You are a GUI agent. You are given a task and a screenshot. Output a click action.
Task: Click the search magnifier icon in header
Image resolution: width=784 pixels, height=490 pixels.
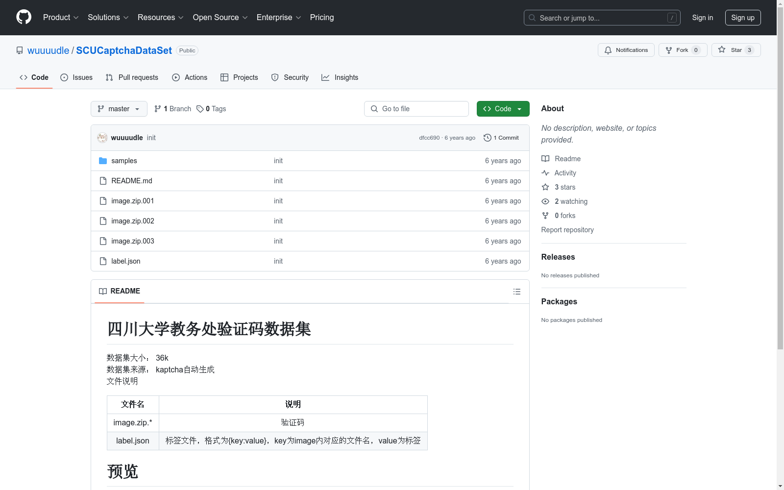click(x=532, y=18)
